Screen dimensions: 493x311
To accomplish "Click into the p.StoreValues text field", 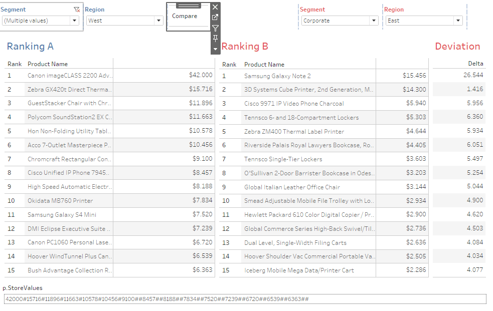I will (244, 299).
